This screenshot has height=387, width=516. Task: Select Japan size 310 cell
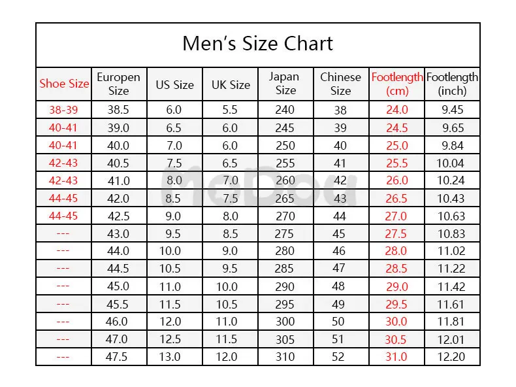click(x=285, y=357)
